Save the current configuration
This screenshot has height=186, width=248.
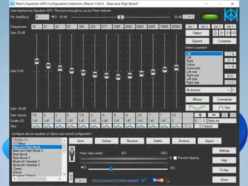pyautogui.click(x=81, y=141)
